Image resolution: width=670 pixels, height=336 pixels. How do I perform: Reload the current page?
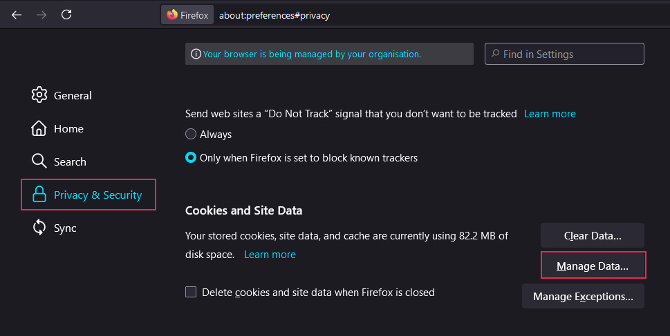[66, 14]
